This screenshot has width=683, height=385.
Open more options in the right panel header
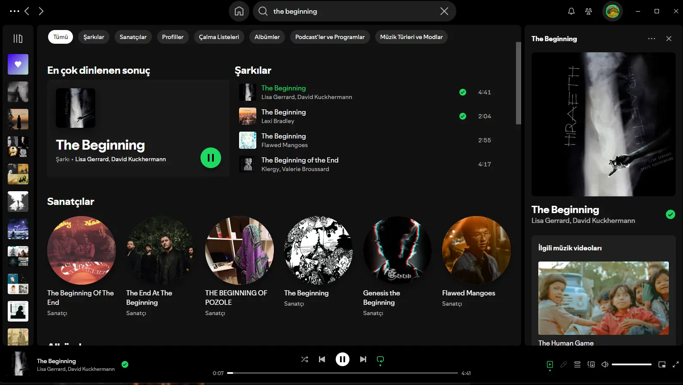(x=652, y=39)
